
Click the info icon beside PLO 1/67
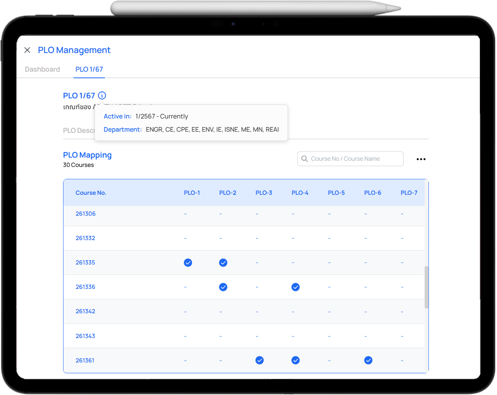coord(102,96)
